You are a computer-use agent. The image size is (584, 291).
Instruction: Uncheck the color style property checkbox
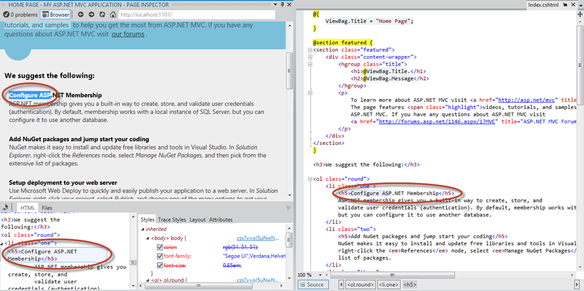(160, 248)
